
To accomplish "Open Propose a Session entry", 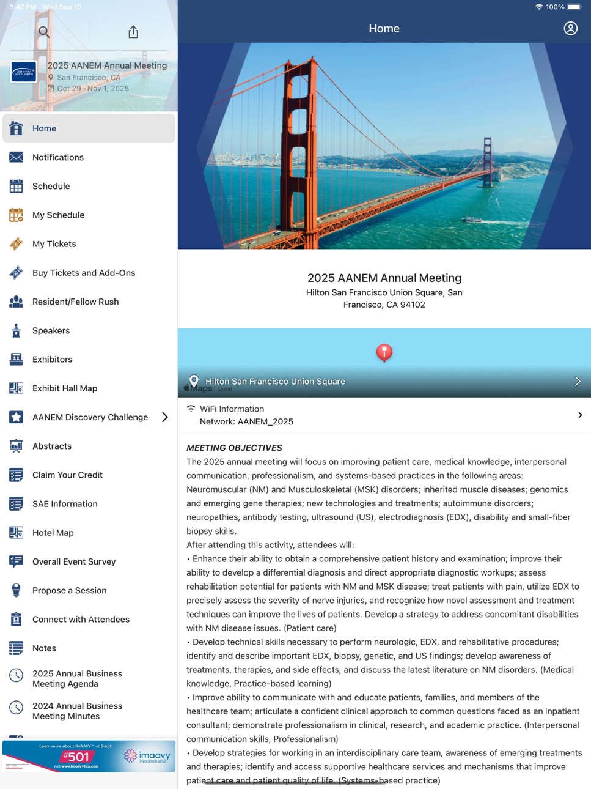I will [x=89, y=590].
